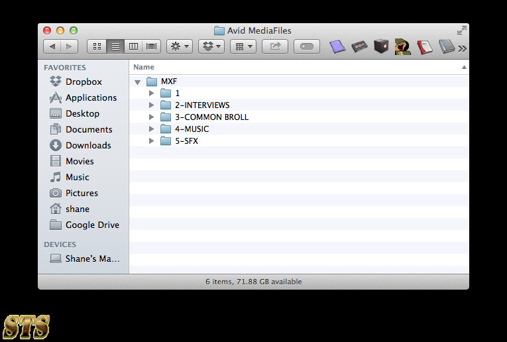The width and height of the screenshot is (507, 342).
Task: Open the Dropbox toolbar dropdown
Action: tap(211, 46)
